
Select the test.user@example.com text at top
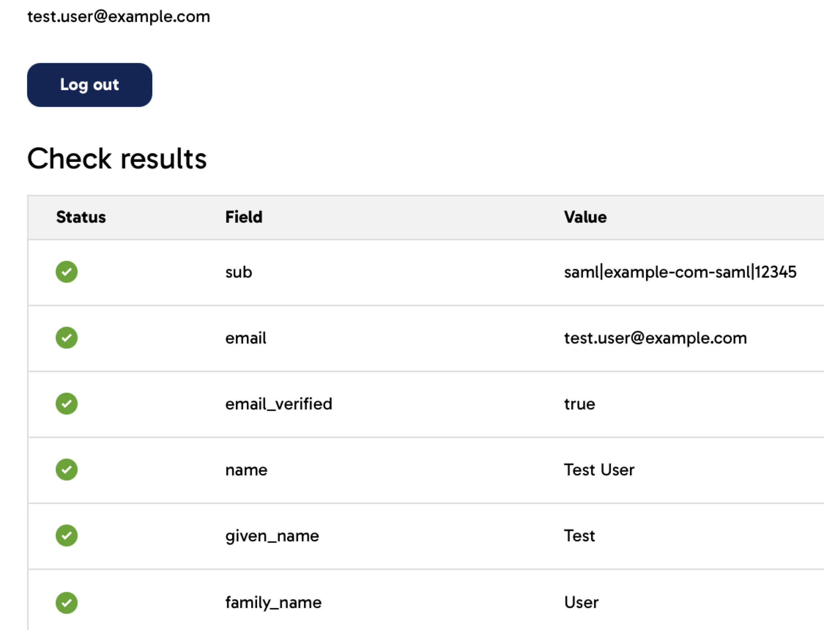119,16
